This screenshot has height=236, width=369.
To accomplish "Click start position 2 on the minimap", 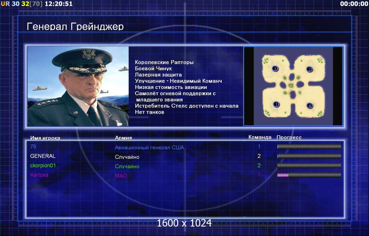I will pyautogui.click(x=310, y=69).
